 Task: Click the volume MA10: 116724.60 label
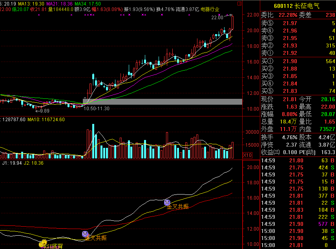point(46,120)
